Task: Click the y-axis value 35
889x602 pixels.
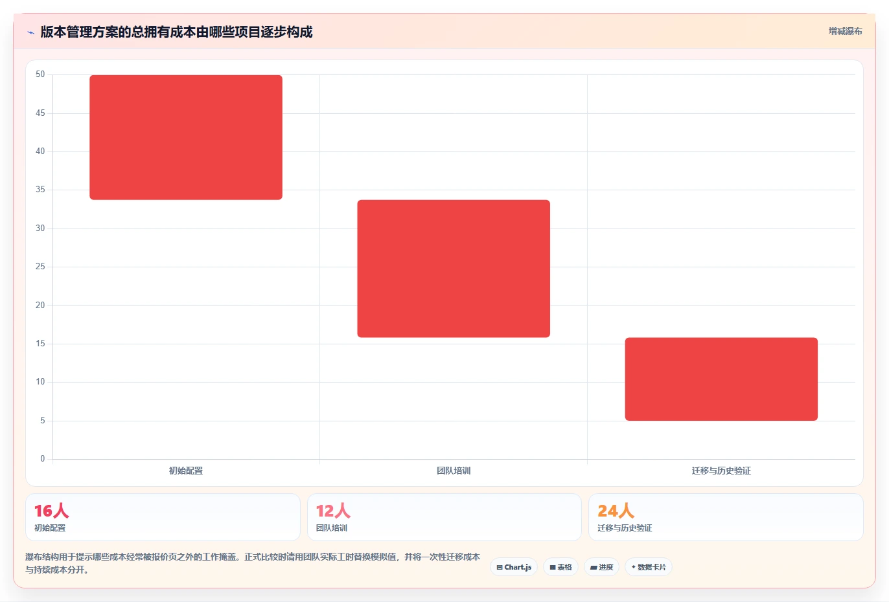Action: 40,190
